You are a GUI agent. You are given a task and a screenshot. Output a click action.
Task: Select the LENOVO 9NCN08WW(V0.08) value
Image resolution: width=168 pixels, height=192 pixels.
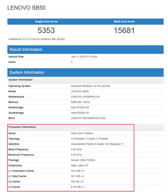pyautogui.click(x=88, y=118)
